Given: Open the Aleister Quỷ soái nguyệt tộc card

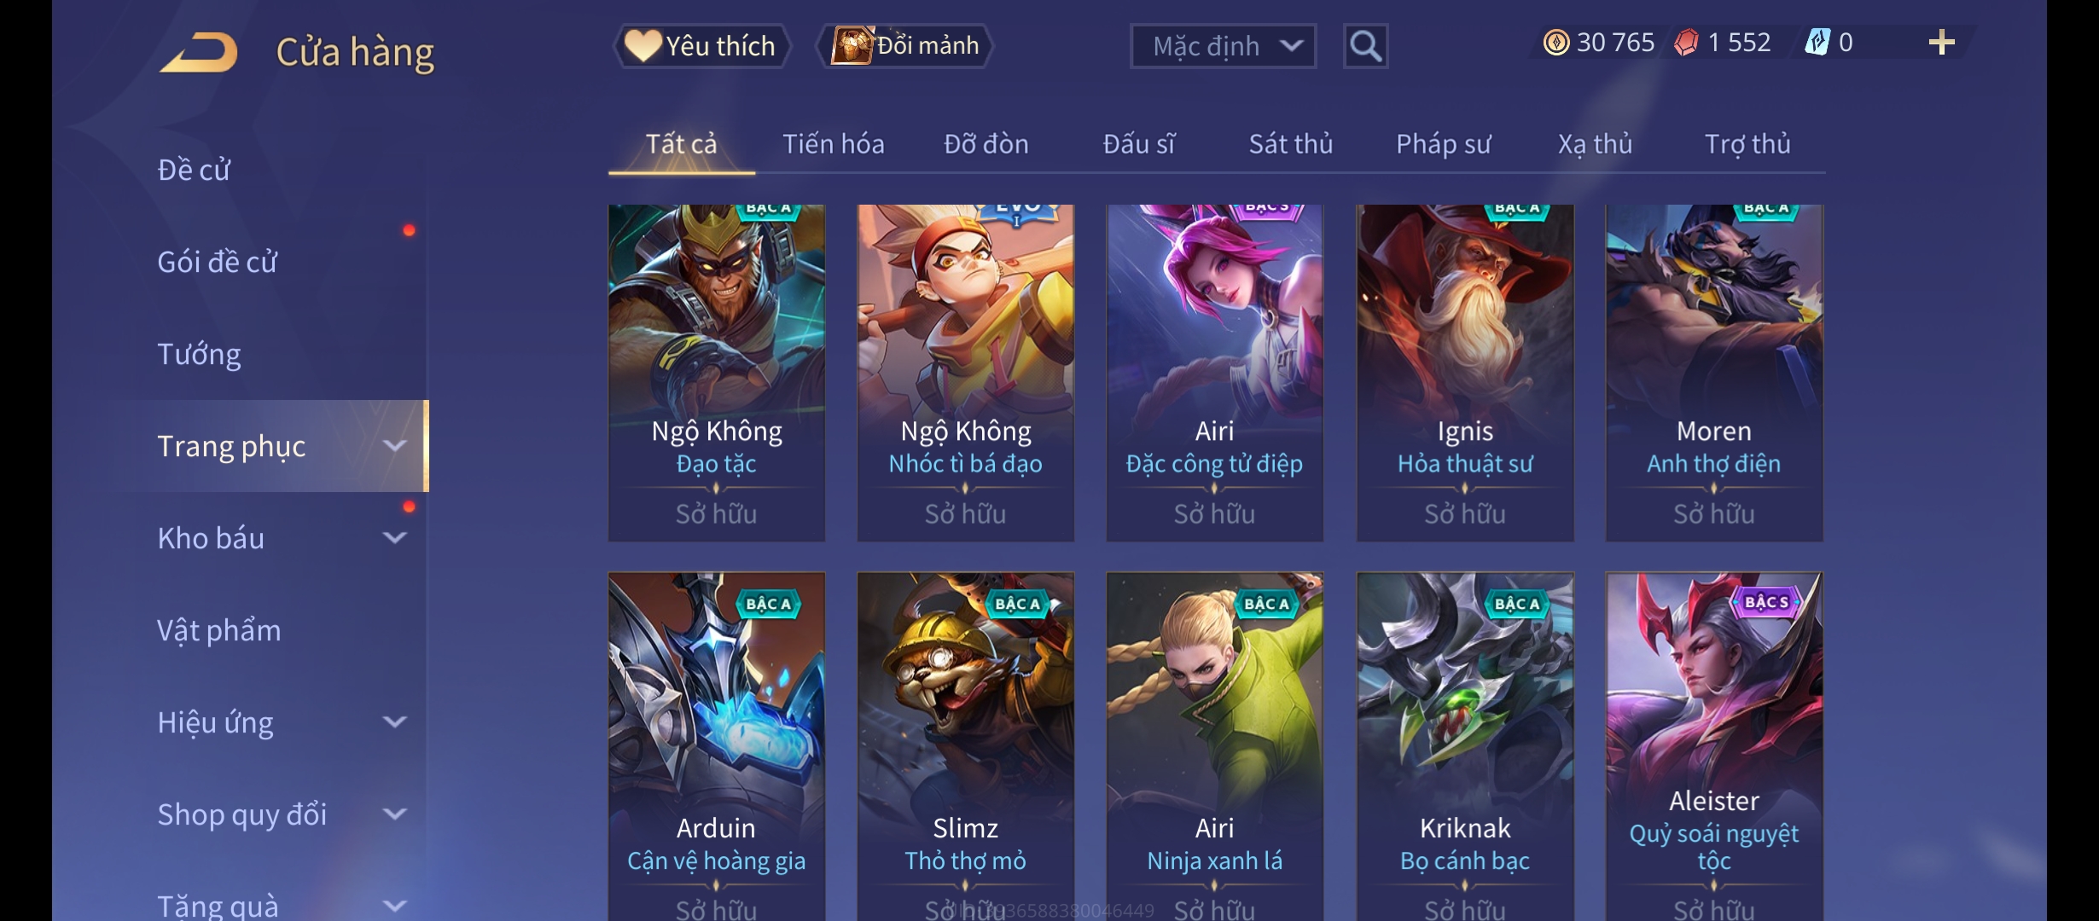Looking at the screenshot, I should (1713, 745).
